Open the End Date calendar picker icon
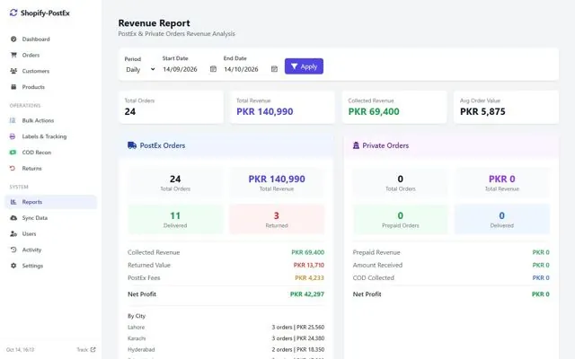This screenshot has width=575, height=359. click(274, 69)
